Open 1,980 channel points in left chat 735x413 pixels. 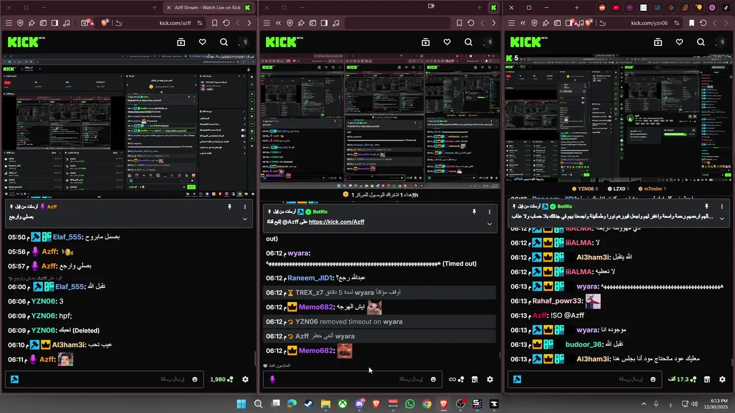click(x=222, y=379)
